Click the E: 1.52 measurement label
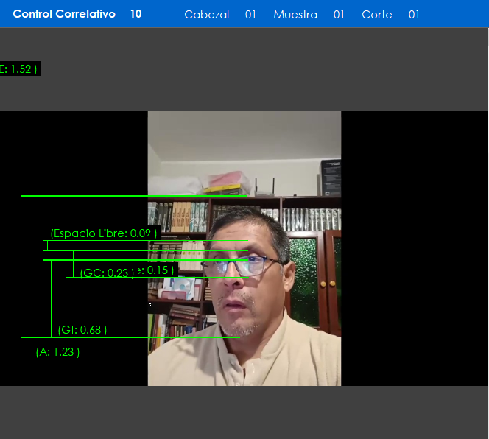Image resolution: width=489 pixels, height=439 pixels. pyautogui.click(x=18, y=69)
